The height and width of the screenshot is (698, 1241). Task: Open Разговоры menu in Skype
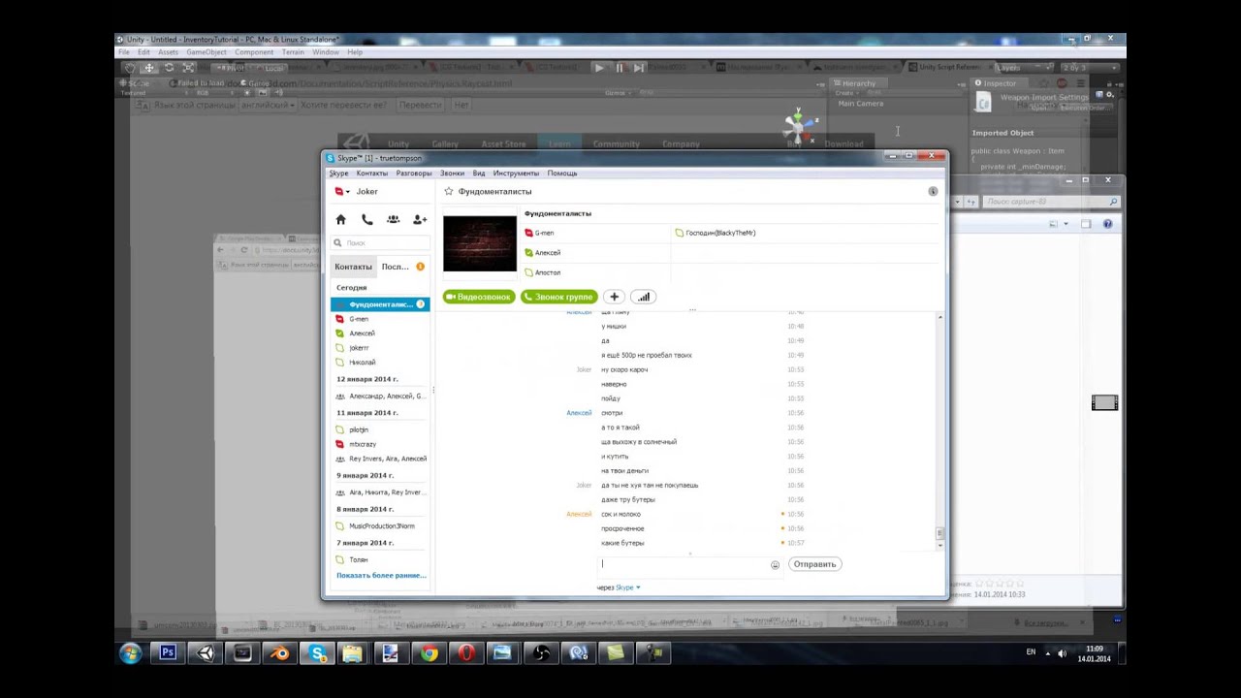click(x=414, y=174)
